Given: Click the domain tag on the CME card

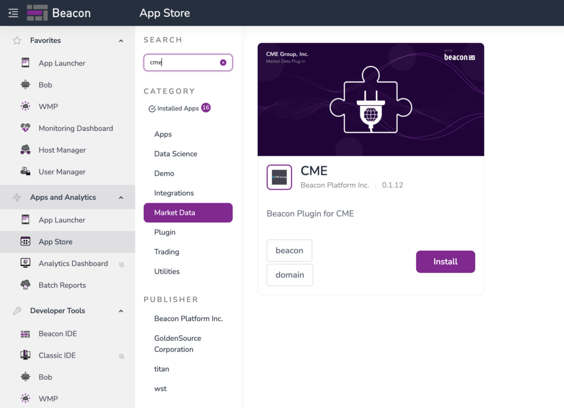Looking at the screenshot, I should click(290, 275).
